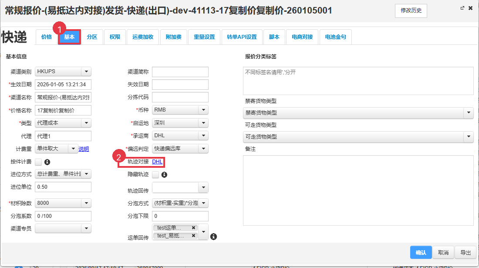Remove the test_易抵 tag
The image size is (479, 268).
pos(193,236)
